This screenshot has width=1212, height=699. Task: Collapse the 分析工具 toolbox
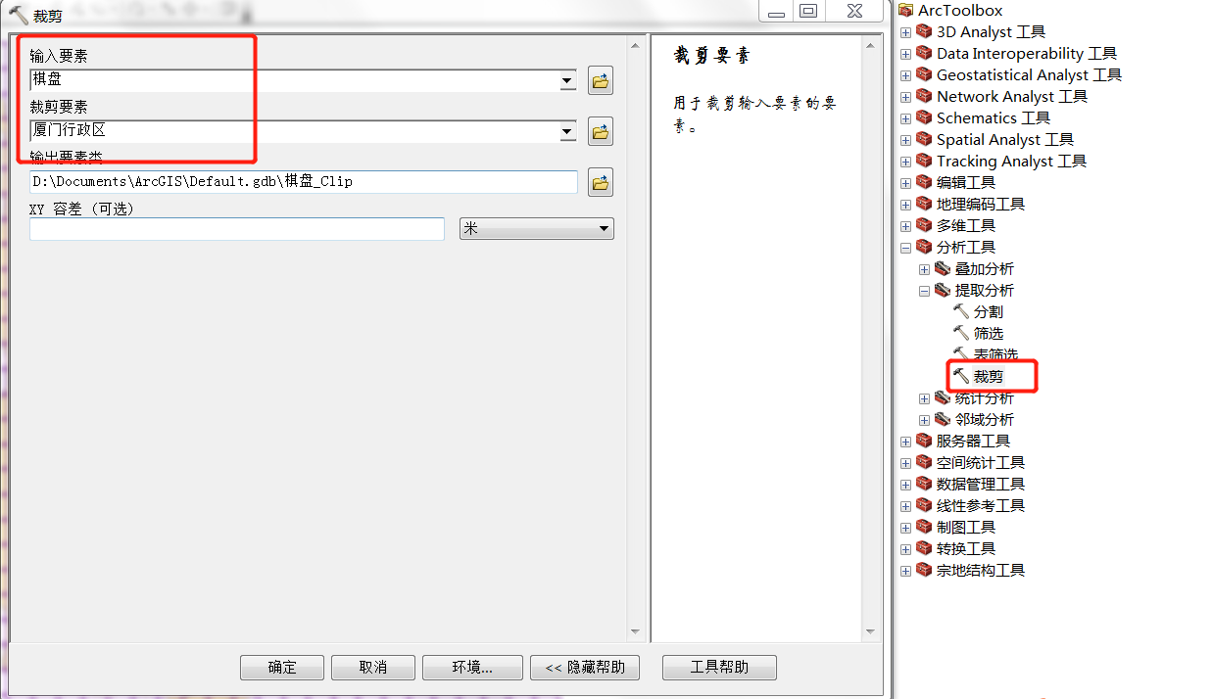click(x=905, y=248)
